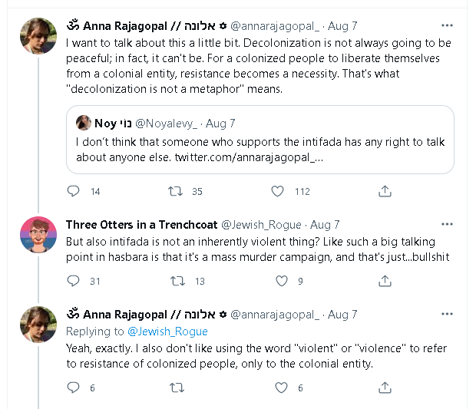Click Noy's small avatar in quoted tweet
Screen dimensions: 476x409
(x=83, y=123)
